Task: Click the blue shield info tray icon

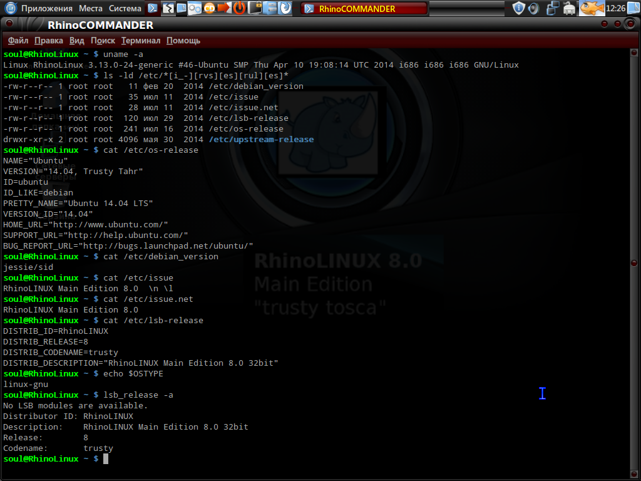Action: 518,8
